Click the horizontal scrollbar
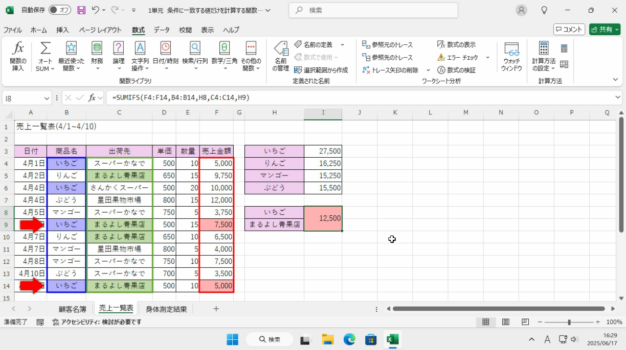626x350 pixels. (x=499, y=309)
